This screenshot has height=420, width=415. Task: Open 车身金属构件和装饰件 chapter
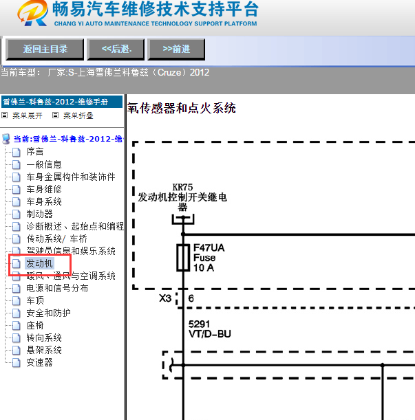[71, 177]
